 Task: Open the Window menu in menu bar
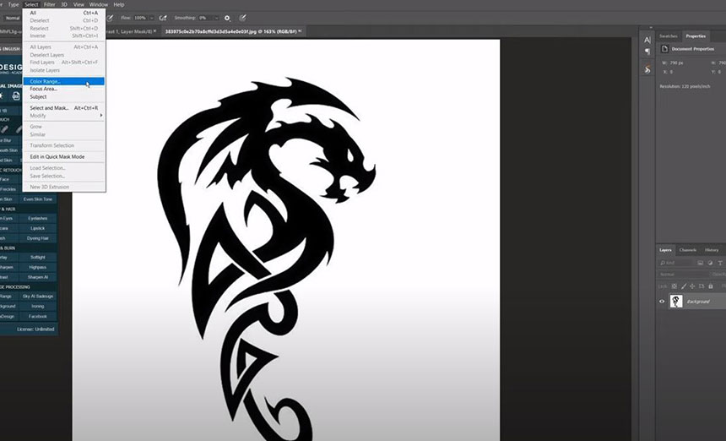pyautogui.click(x=99, y=4)
